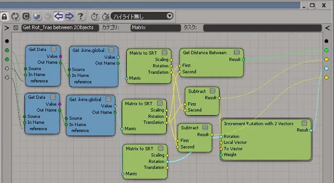334x183 pixels.
Task: Click the second timer icon with arrow
Action: [105, 16]
